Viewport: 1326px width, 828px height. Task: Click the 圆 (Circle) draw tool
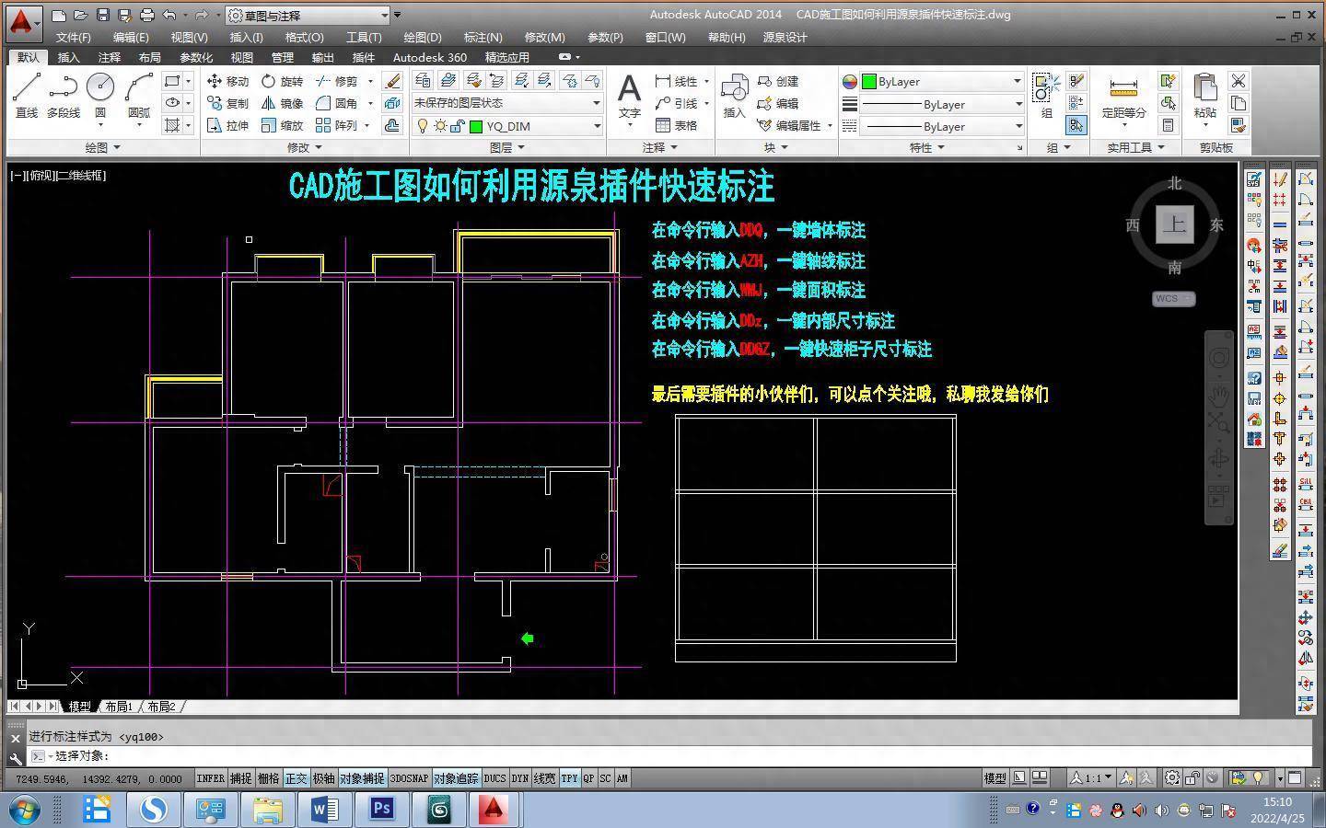pyautogui.click(x=100, y=96)
